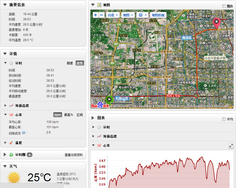Expand the 海拔高度 details section

[5, 105]
